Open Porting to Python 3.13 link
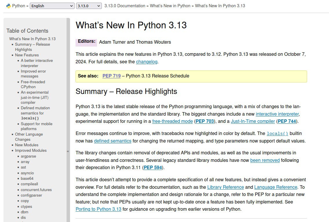 (x=98, y=209)
